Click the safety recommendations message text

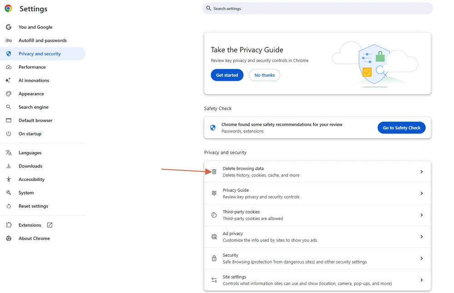[x=282, y=124]
